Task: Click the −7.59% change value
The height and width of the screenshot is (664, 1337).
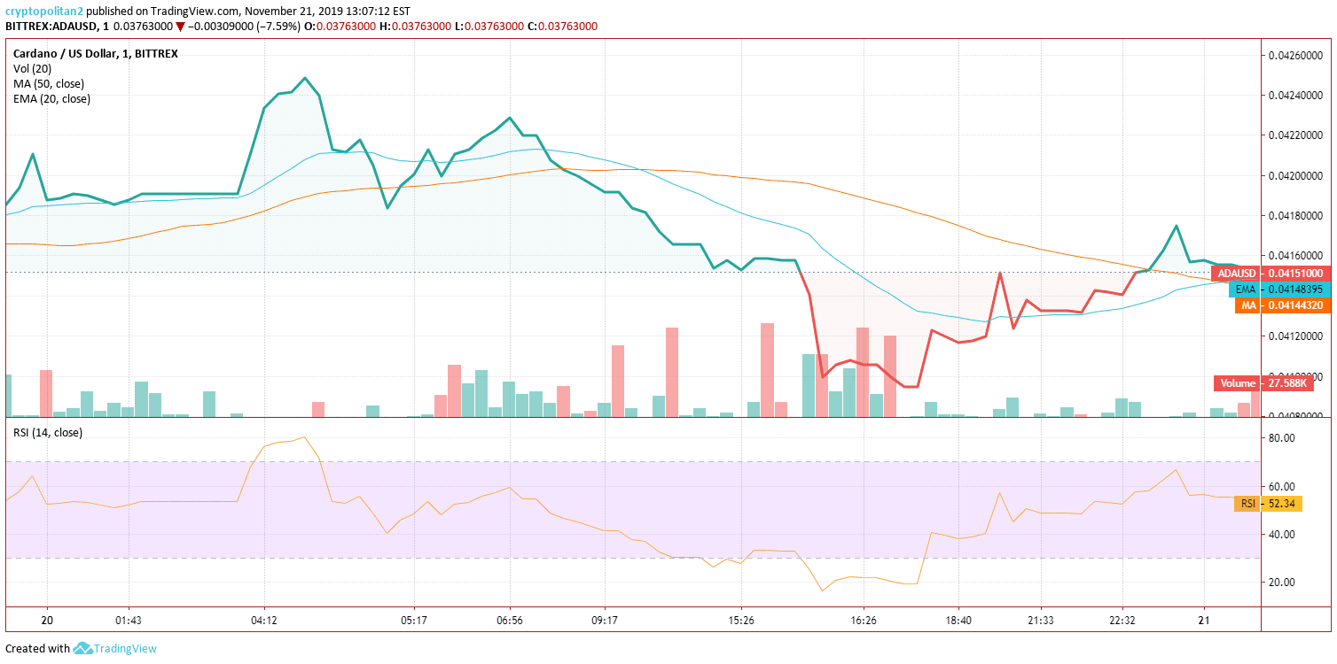Action: 278,27
